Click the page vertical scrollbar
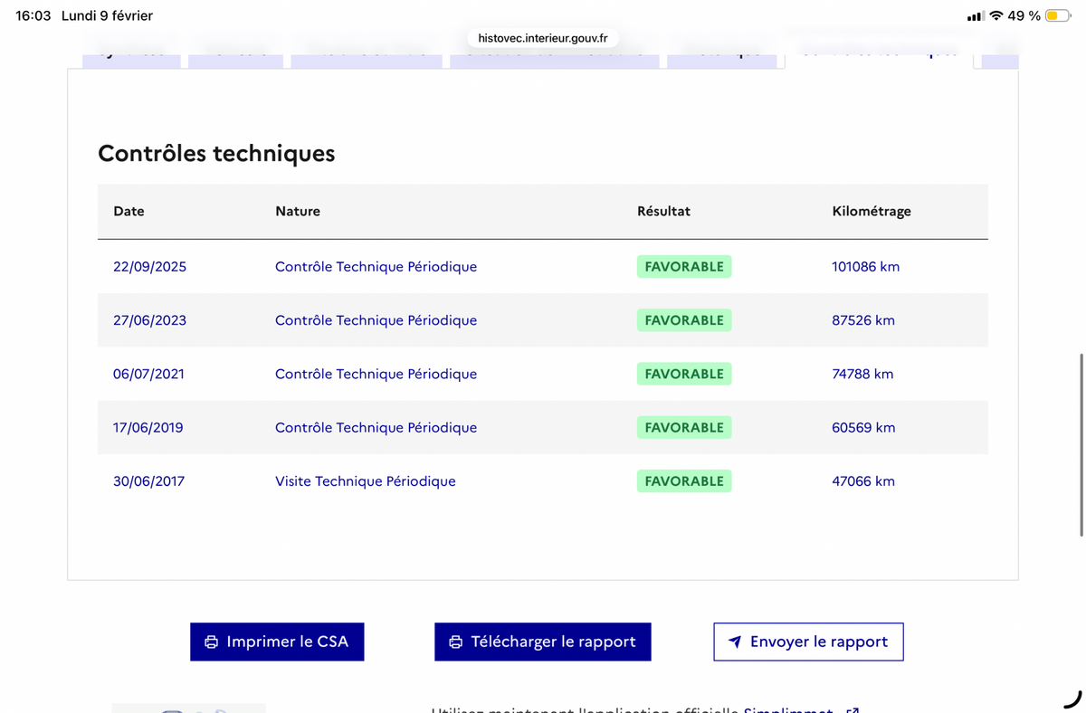 click(1081, 443)
